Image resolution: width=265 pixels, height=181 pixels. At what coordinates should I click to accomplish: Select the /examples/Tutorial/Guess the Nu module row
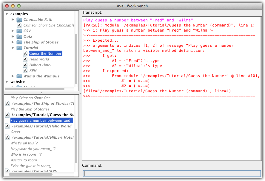pos(43,115)
